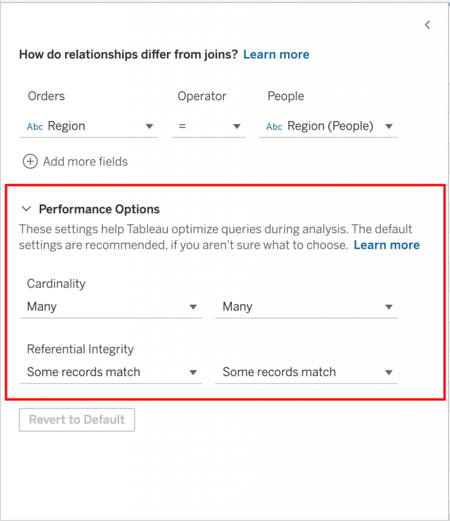Open the Orders 'Region' field dropdown
The height and width of the screenshot is (521, 450).
click(89, 127)
